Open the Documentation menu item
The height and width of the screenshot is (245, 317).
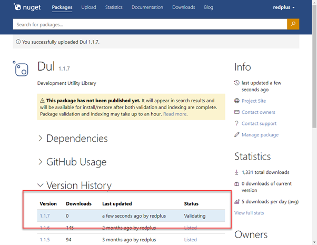click(x=147, y=7)
